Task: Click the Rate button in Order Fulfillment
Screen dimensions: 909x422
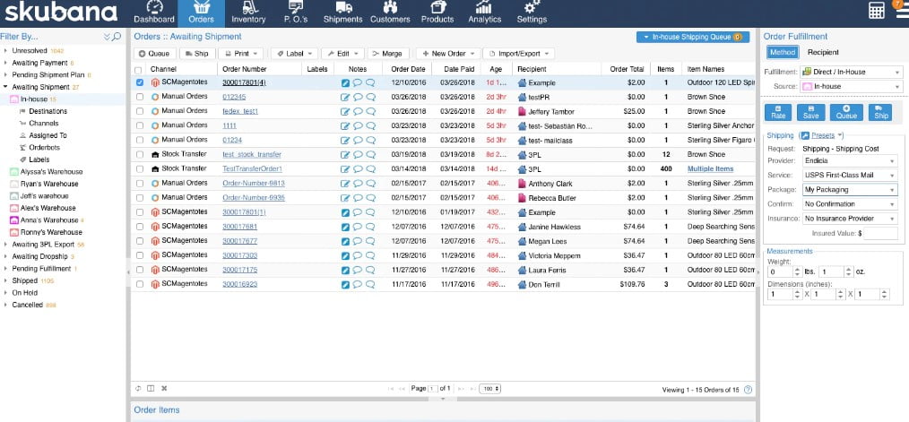Action: [x=777, y=113]
